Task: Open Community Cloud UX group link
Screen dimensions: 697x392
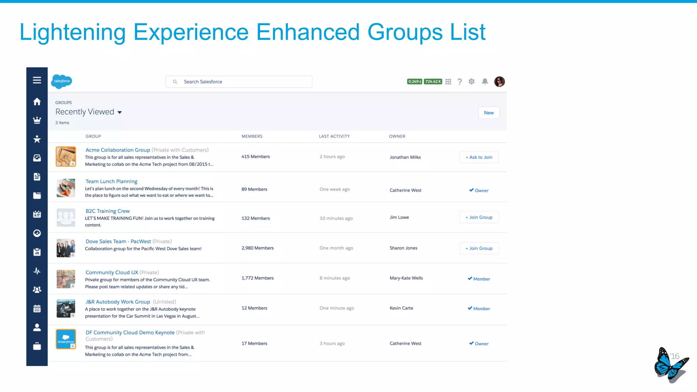Action: pos(112,272)
